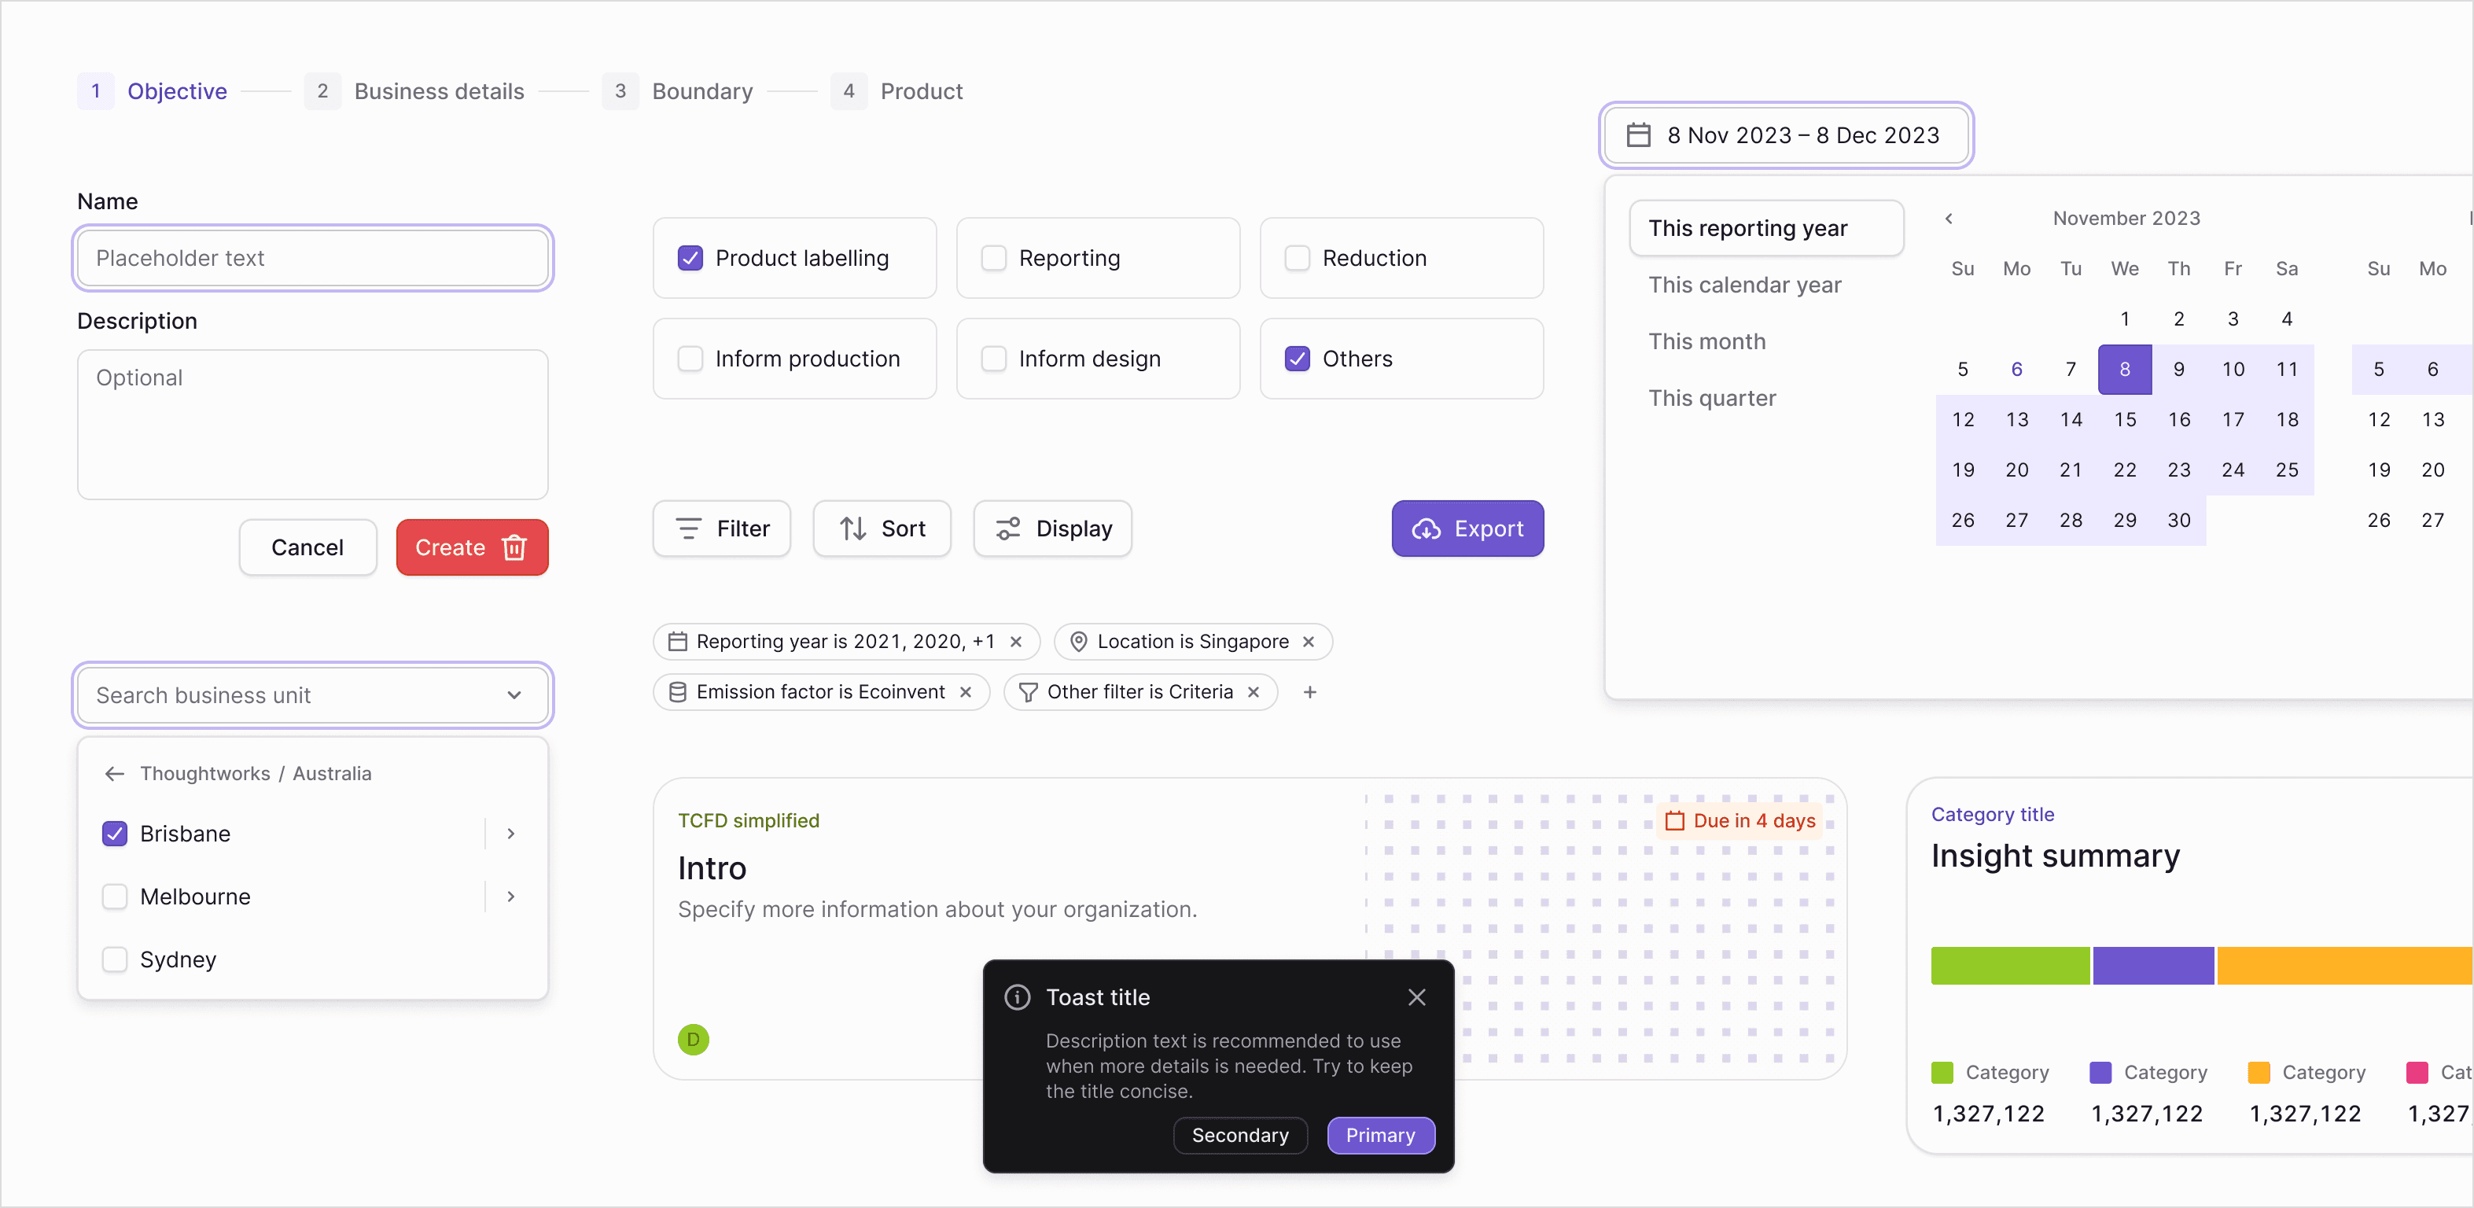The height and width of the screenshot is (1208, 2474).
Task: Go to previous month in calendar
Action: pos(1948,218)
